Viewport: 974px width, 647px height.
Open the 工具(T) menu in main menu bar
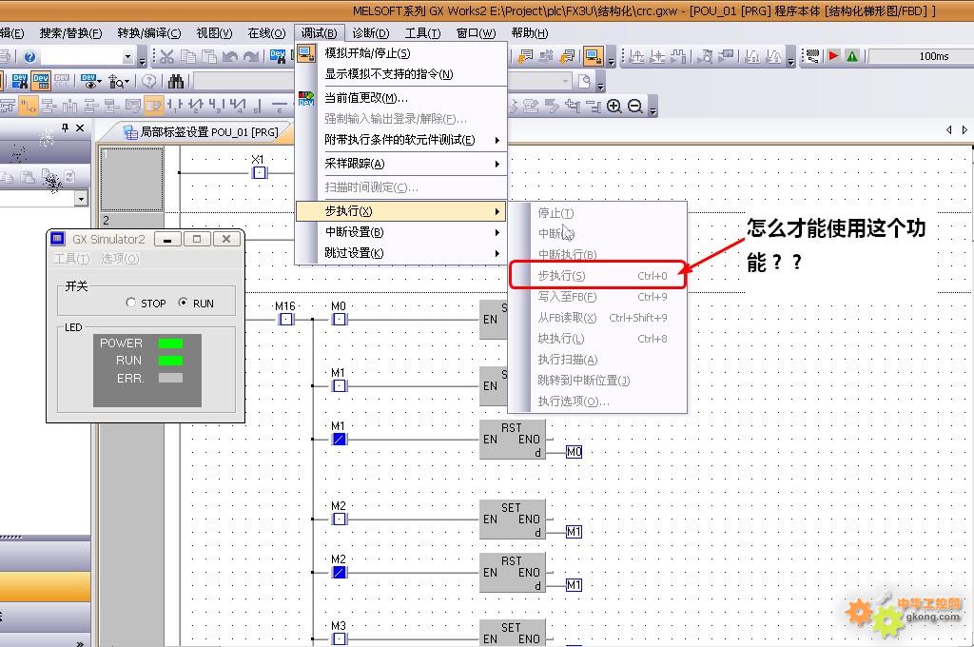click(423, 33)
